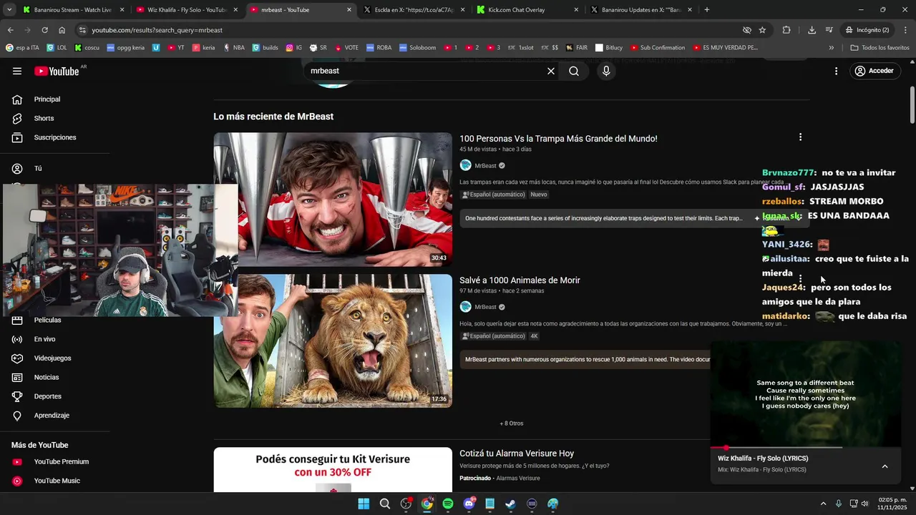Image resolution: width=916 pixels, height=515 pixels.
Task: Expand the Wiz Khalifa miniplayer chevron
Action: click(885, 466)
